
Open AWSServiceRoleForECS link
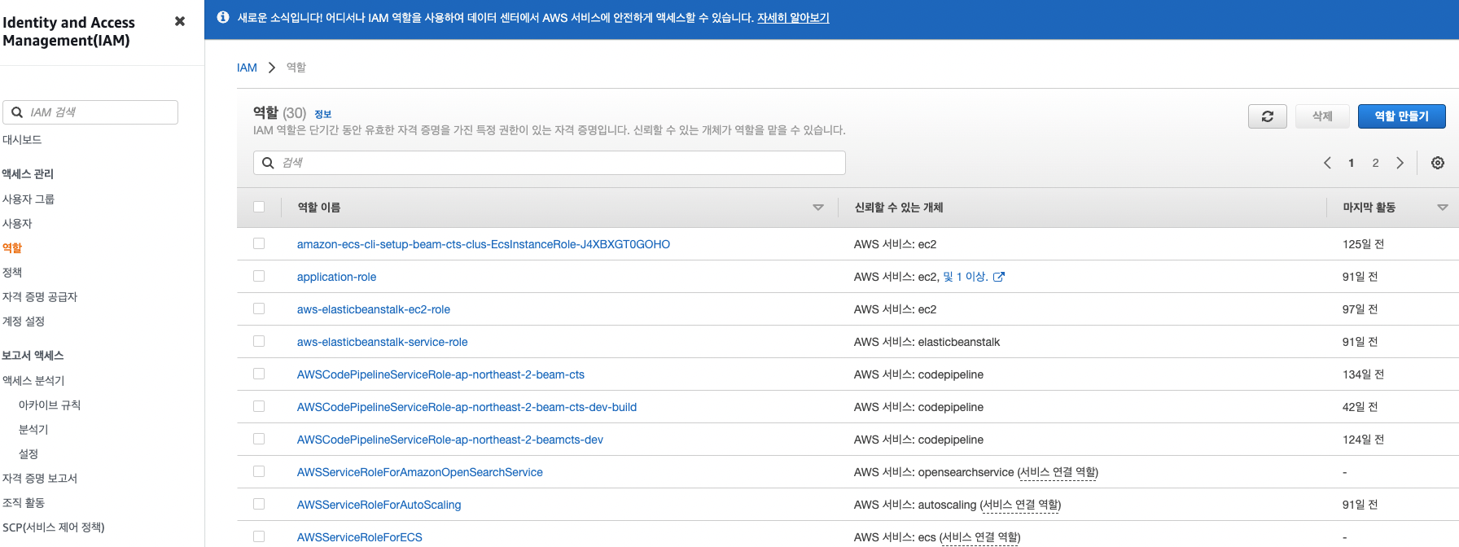[x=360, y=537]
